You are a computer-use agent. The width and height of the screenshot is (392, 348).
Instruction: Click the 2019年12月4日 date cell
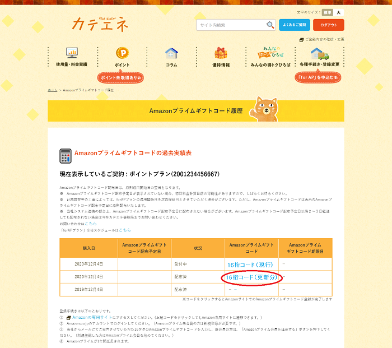point(88,290)
